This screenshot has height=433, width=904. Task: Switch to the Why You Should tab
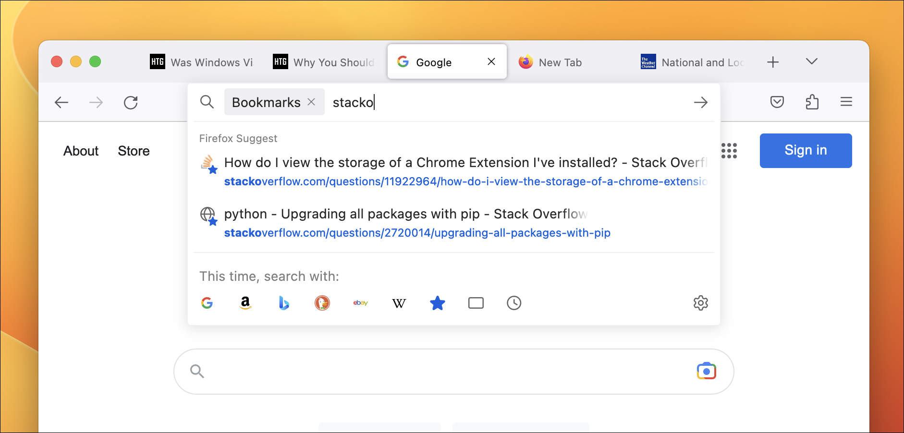[x=324, y=62]
